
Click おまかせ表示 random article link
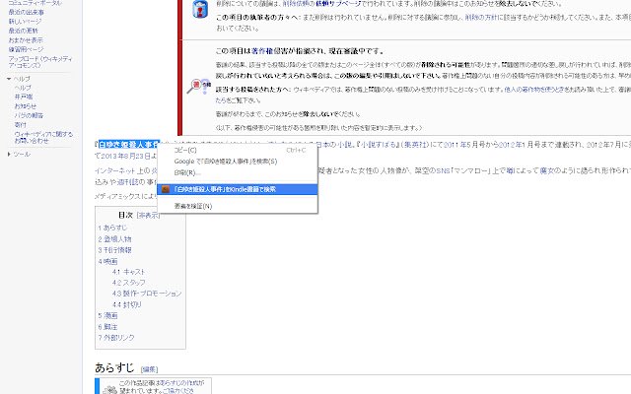26,39
